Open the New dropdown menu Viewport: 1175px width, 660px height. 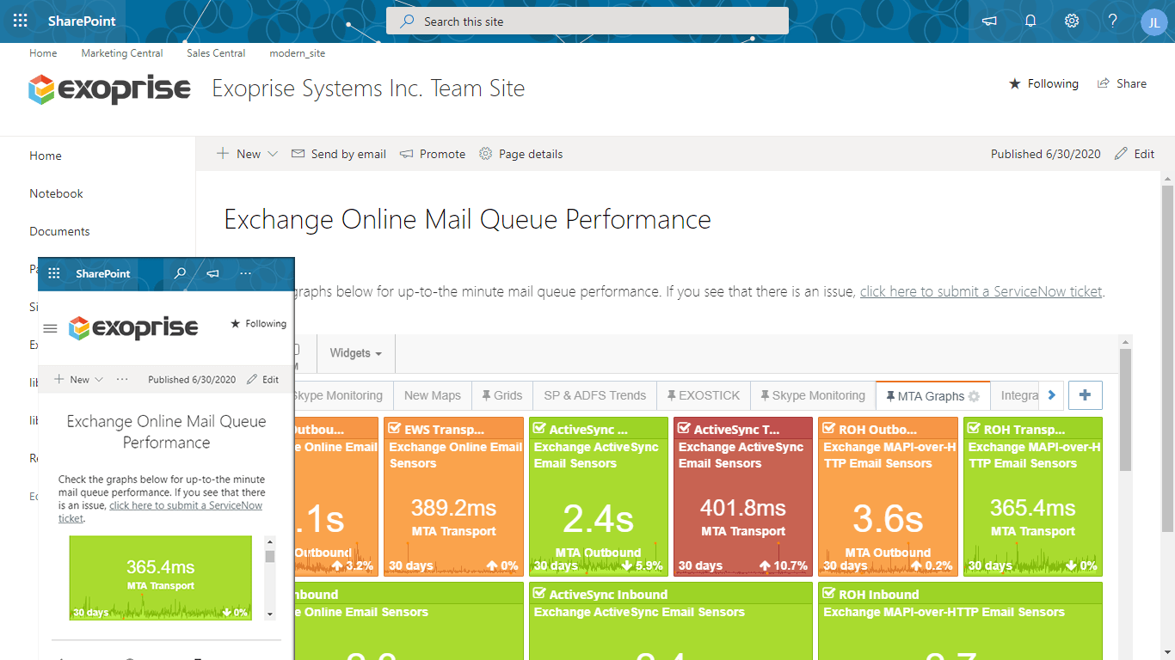point(247,154)
